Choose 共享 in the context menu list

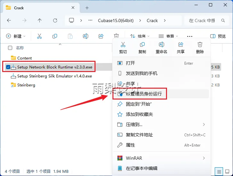(162, 84)
